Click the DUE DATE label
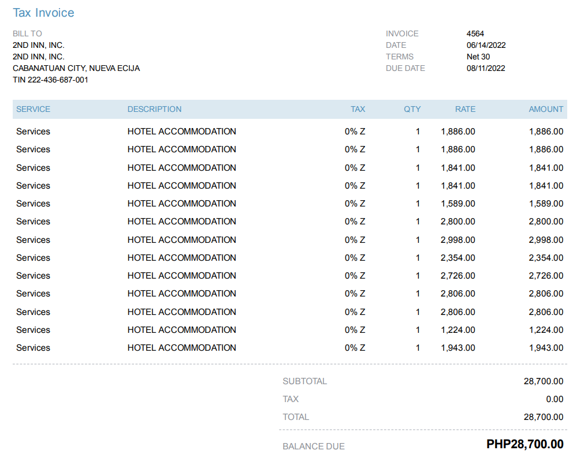 [x=405, y=68]
